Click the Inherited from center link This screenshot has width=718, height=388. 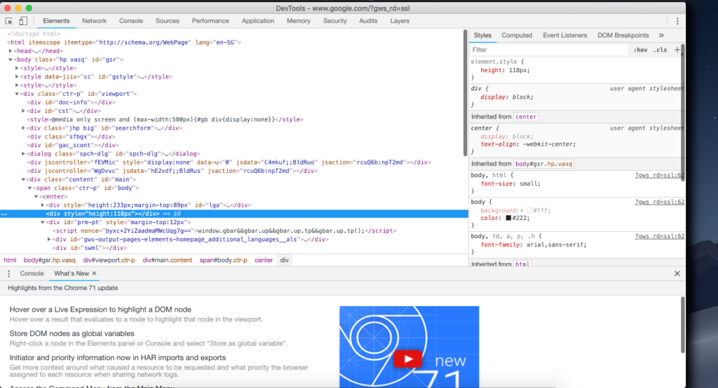point(526,117)
